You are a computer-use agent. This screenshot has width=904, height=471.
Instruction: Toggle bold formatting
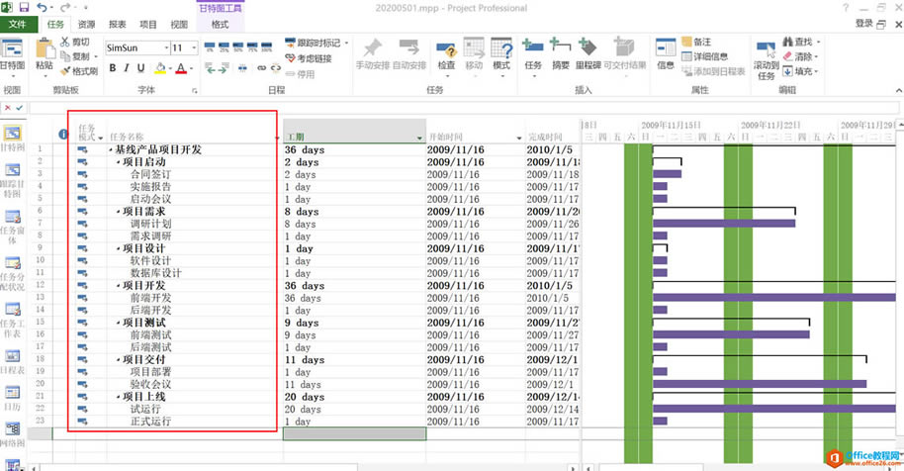click(113, 68)
